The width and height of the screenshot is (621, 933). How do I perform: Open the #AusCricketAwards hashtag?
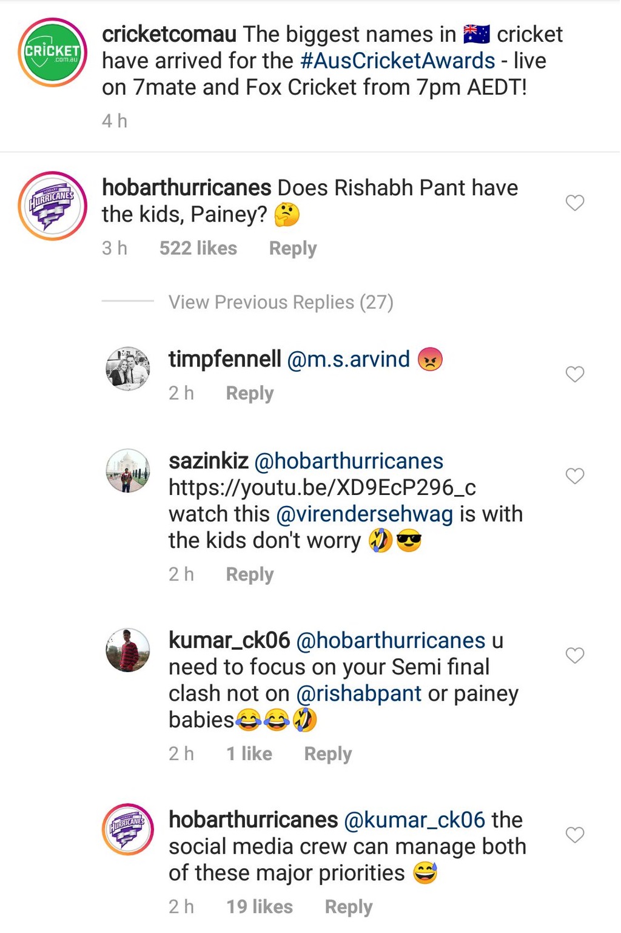coord(398,61)
